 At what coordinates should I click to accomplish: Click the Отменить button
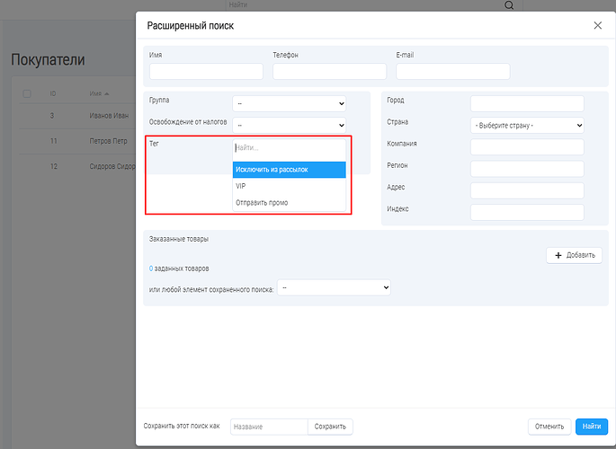[549, 427]
